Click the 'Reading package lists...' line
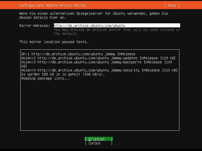The height and width of the screenshot is (151, 202). tap(46, 78)
